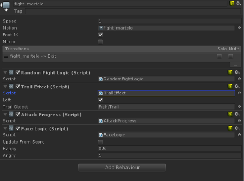Click the Foot IK label
The width and height of the screenshot is (244, 181).
coord(10,35)
